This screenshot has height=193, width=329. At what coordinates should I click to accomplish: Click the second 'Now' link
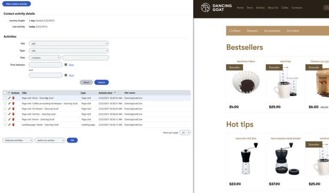pyautogui.click(x=72, y=75)
